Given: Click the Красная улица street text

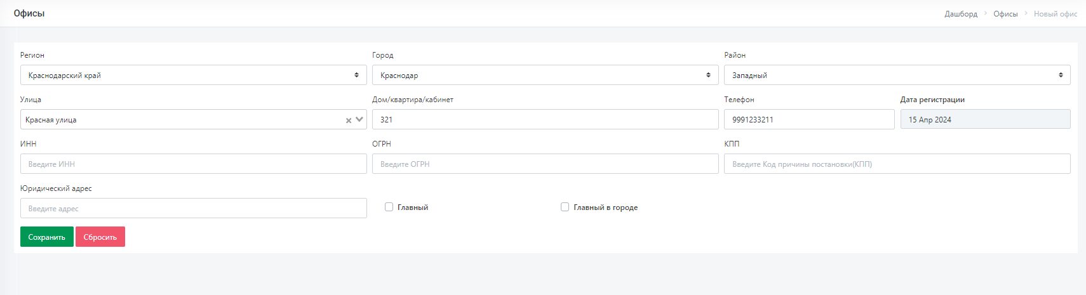Looking at the screenshot, I should (51, 120).
